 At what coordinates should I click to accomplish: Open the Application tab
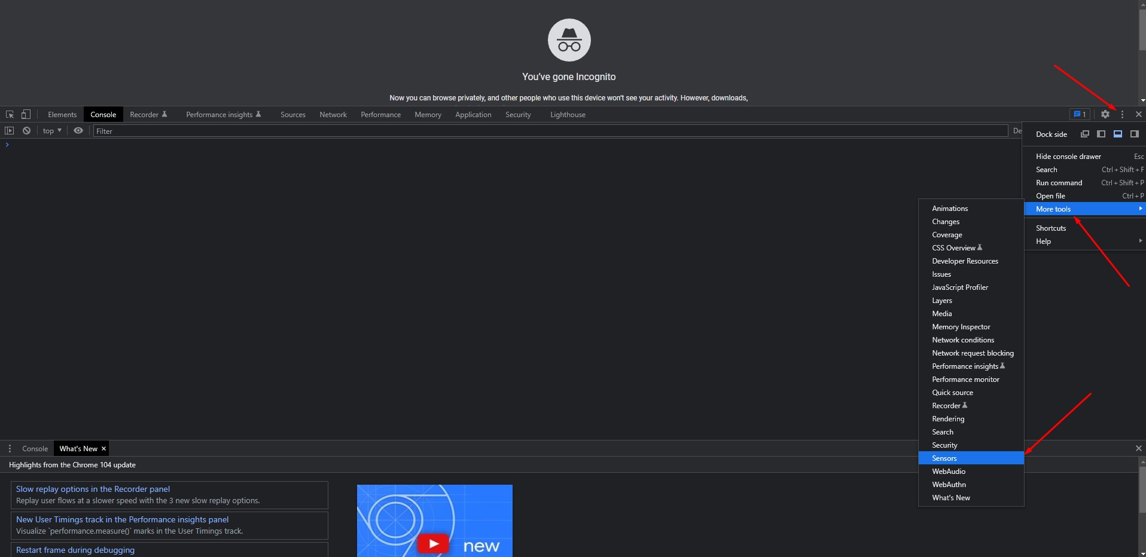(x=473, y=114)
